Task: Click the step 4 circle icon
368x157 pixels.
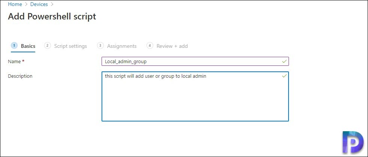Action: pyautogui.click(x=150, y=46)
